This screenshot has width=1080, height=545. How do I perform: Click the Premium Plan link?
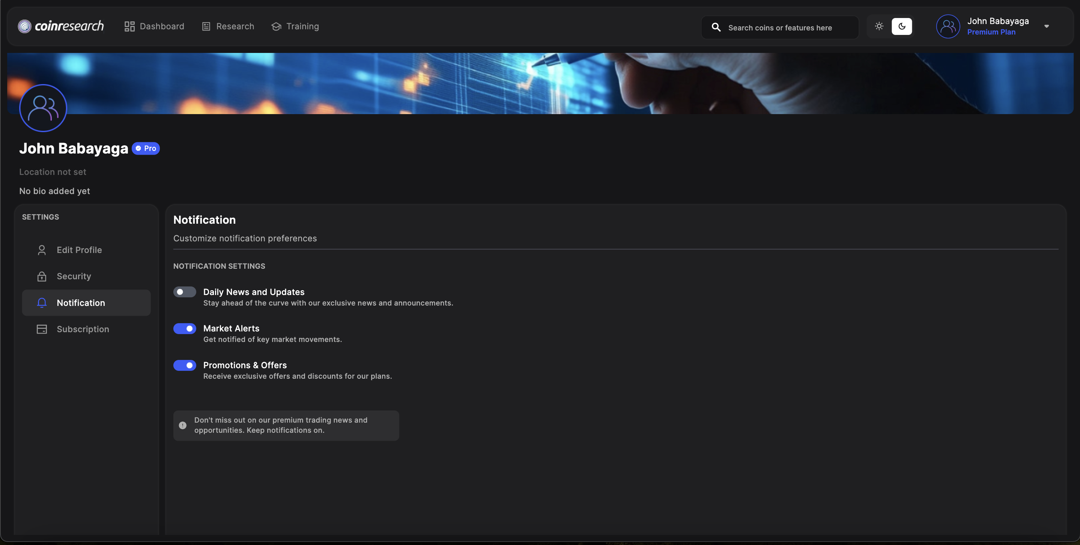tap(991, 32)
